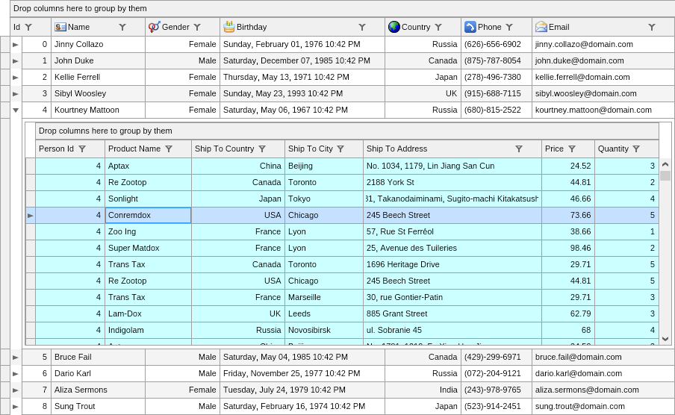675x415 pixels.
Task: Click the filter icon in Phone column header
Action: click(509, 27)
